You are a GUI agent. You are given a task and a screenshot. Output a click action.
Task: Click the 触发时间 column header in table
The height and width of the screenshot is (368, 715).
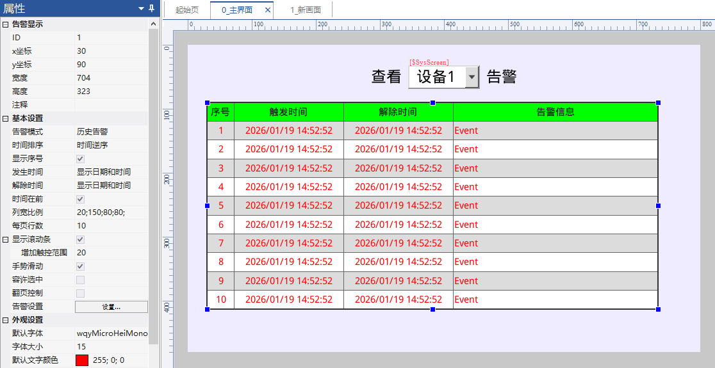click(x=288, y=112)
